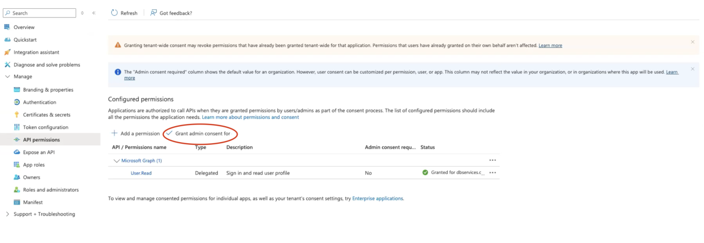Open the Enterprise applications link
The height and width of the screenshot is (243, 704).
coord(377,198)
